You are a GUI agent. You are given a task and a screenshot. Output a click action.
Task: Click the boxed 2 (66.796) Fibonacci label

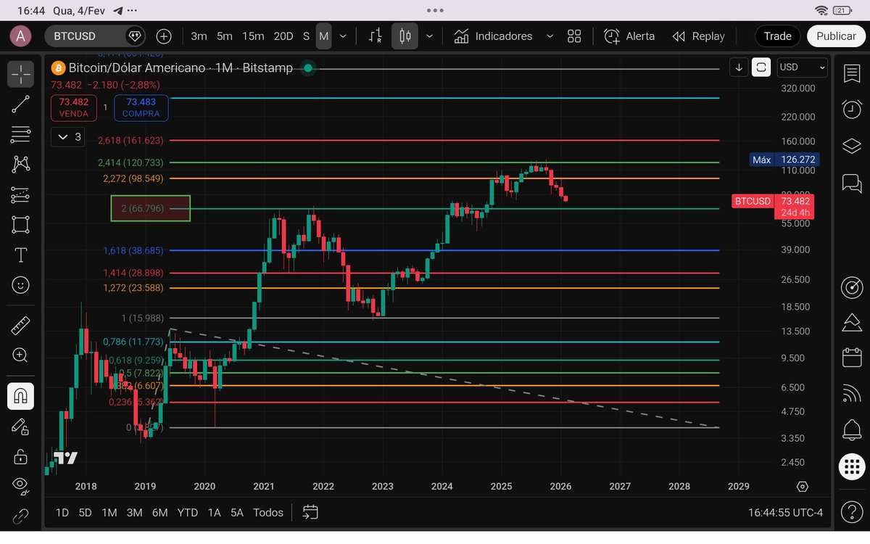tap(150, 208)
